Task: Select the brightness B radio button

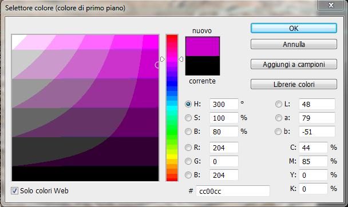Action: (x=188, y=132)
